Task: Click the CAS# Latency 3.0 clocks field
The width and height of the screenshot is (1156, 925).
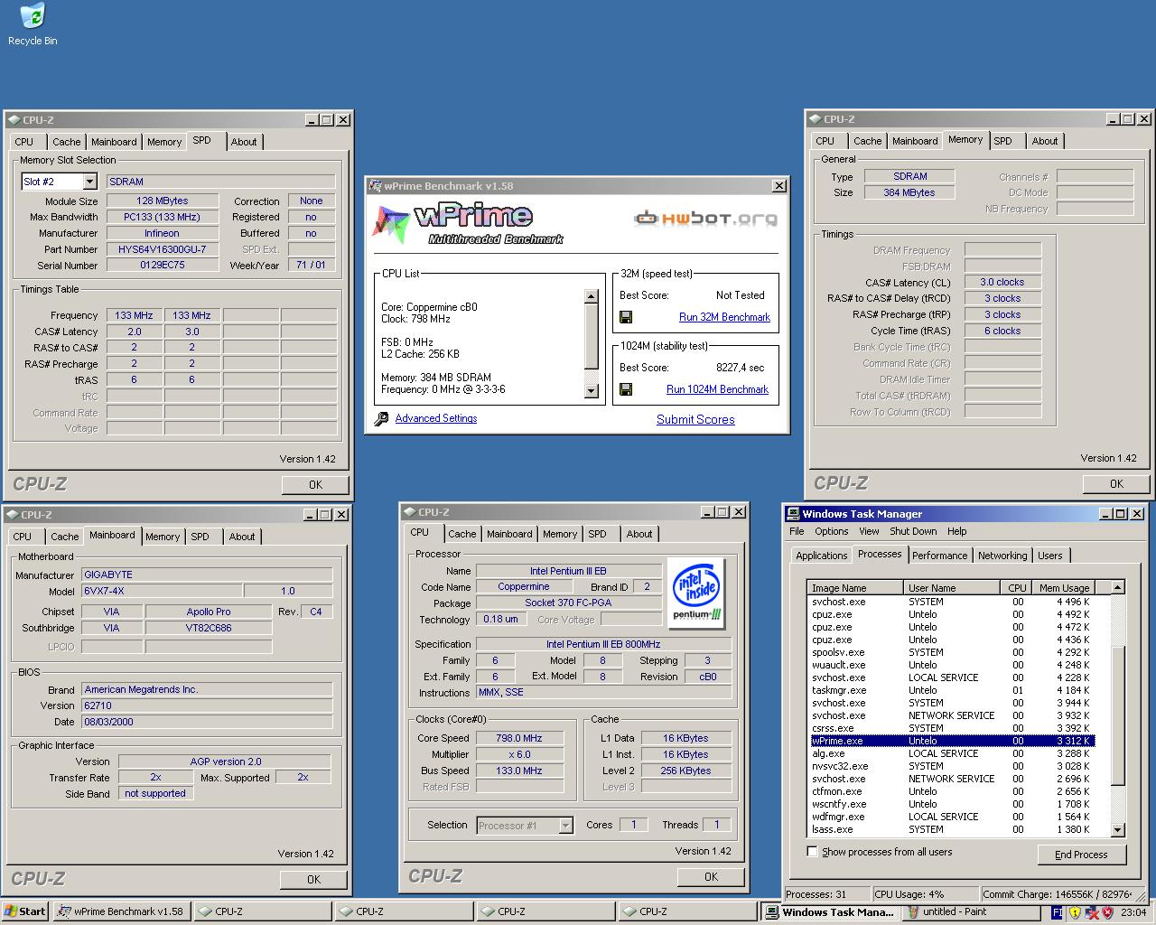Action: click(x=1002, y=282)
